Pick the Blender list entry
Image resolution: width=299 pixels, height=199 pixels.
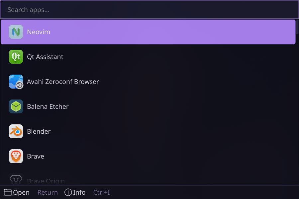tap(148, 131)
